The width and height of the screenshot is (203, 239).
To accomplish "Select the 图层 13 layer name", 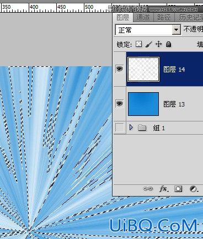I will coord(174,104).
